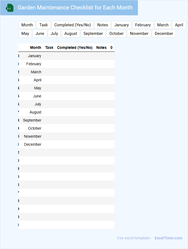This screenshot has width=188, height=249.
Task: Click the Notes column header in table
Action: coord(101,47)
